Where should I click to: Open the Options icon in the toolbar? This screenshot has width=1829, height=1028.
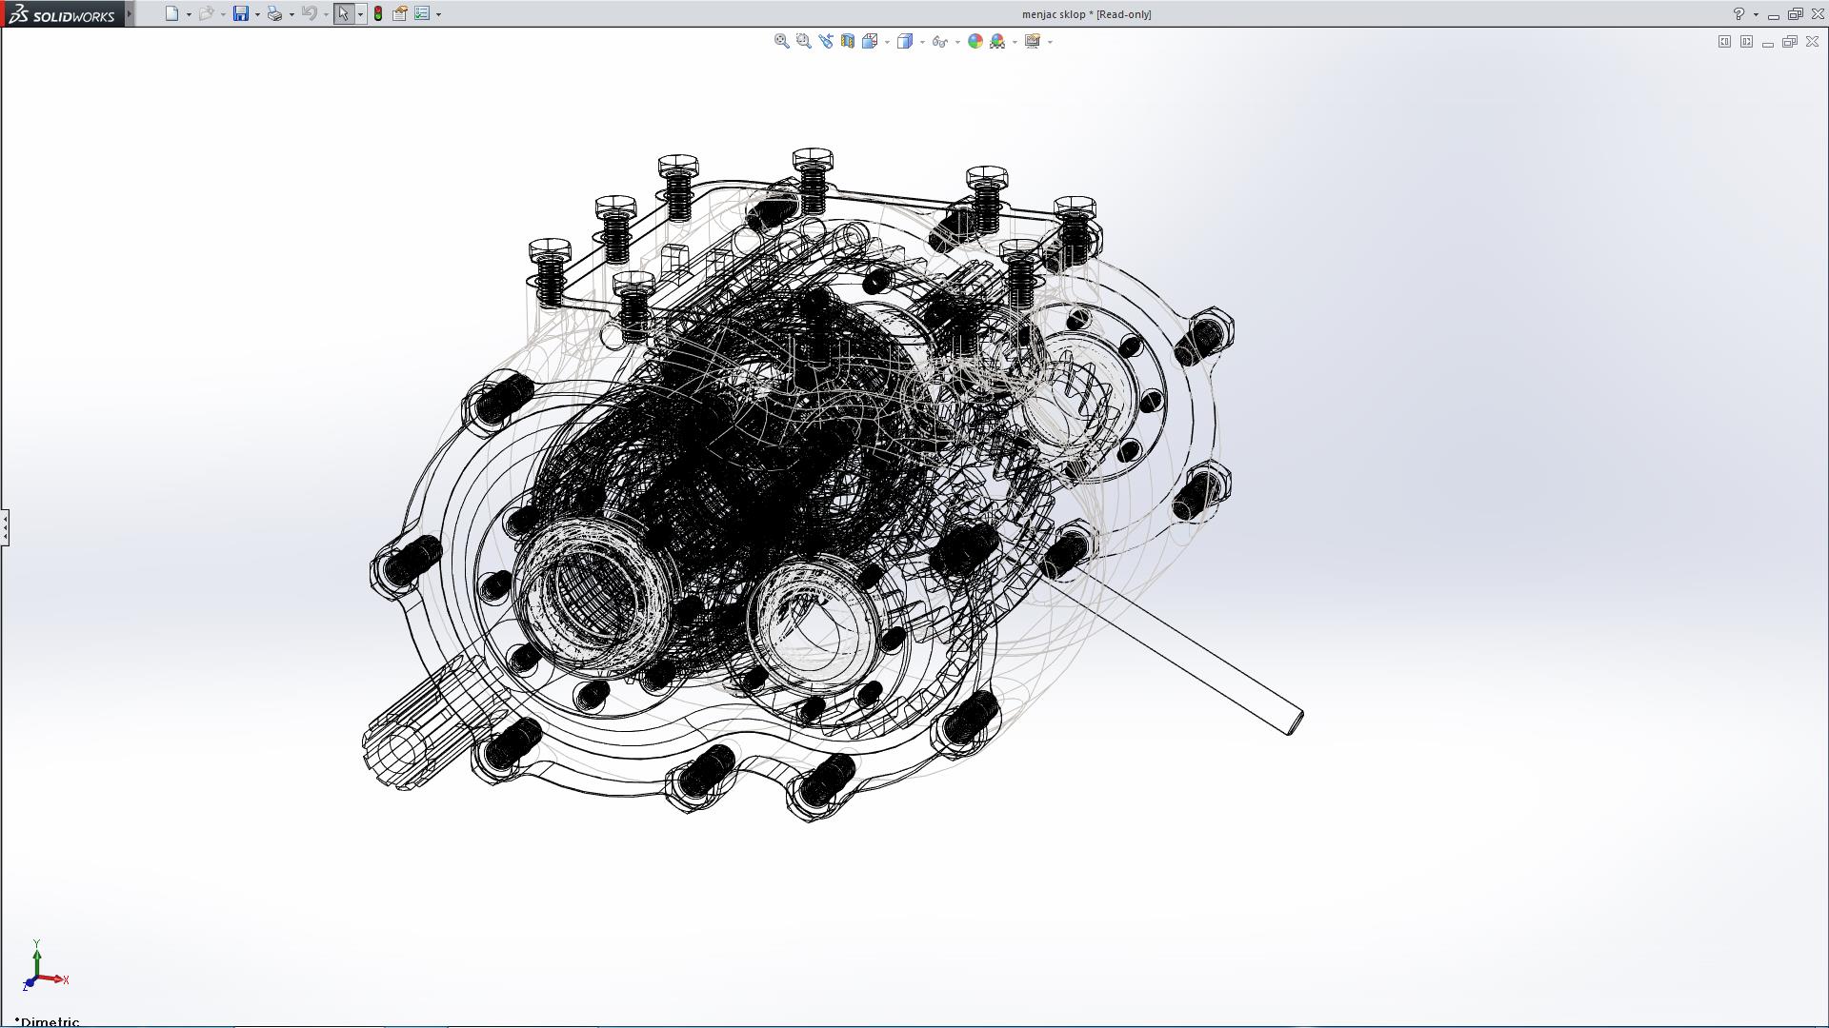(422, 13)
